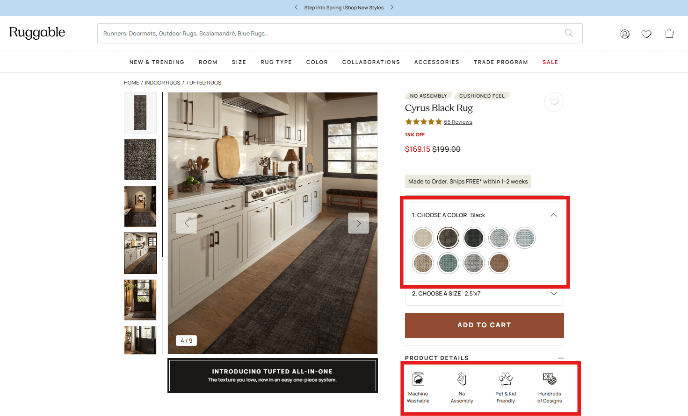
Task: Open the account icon in the header
Action: (x=624, y=33)
